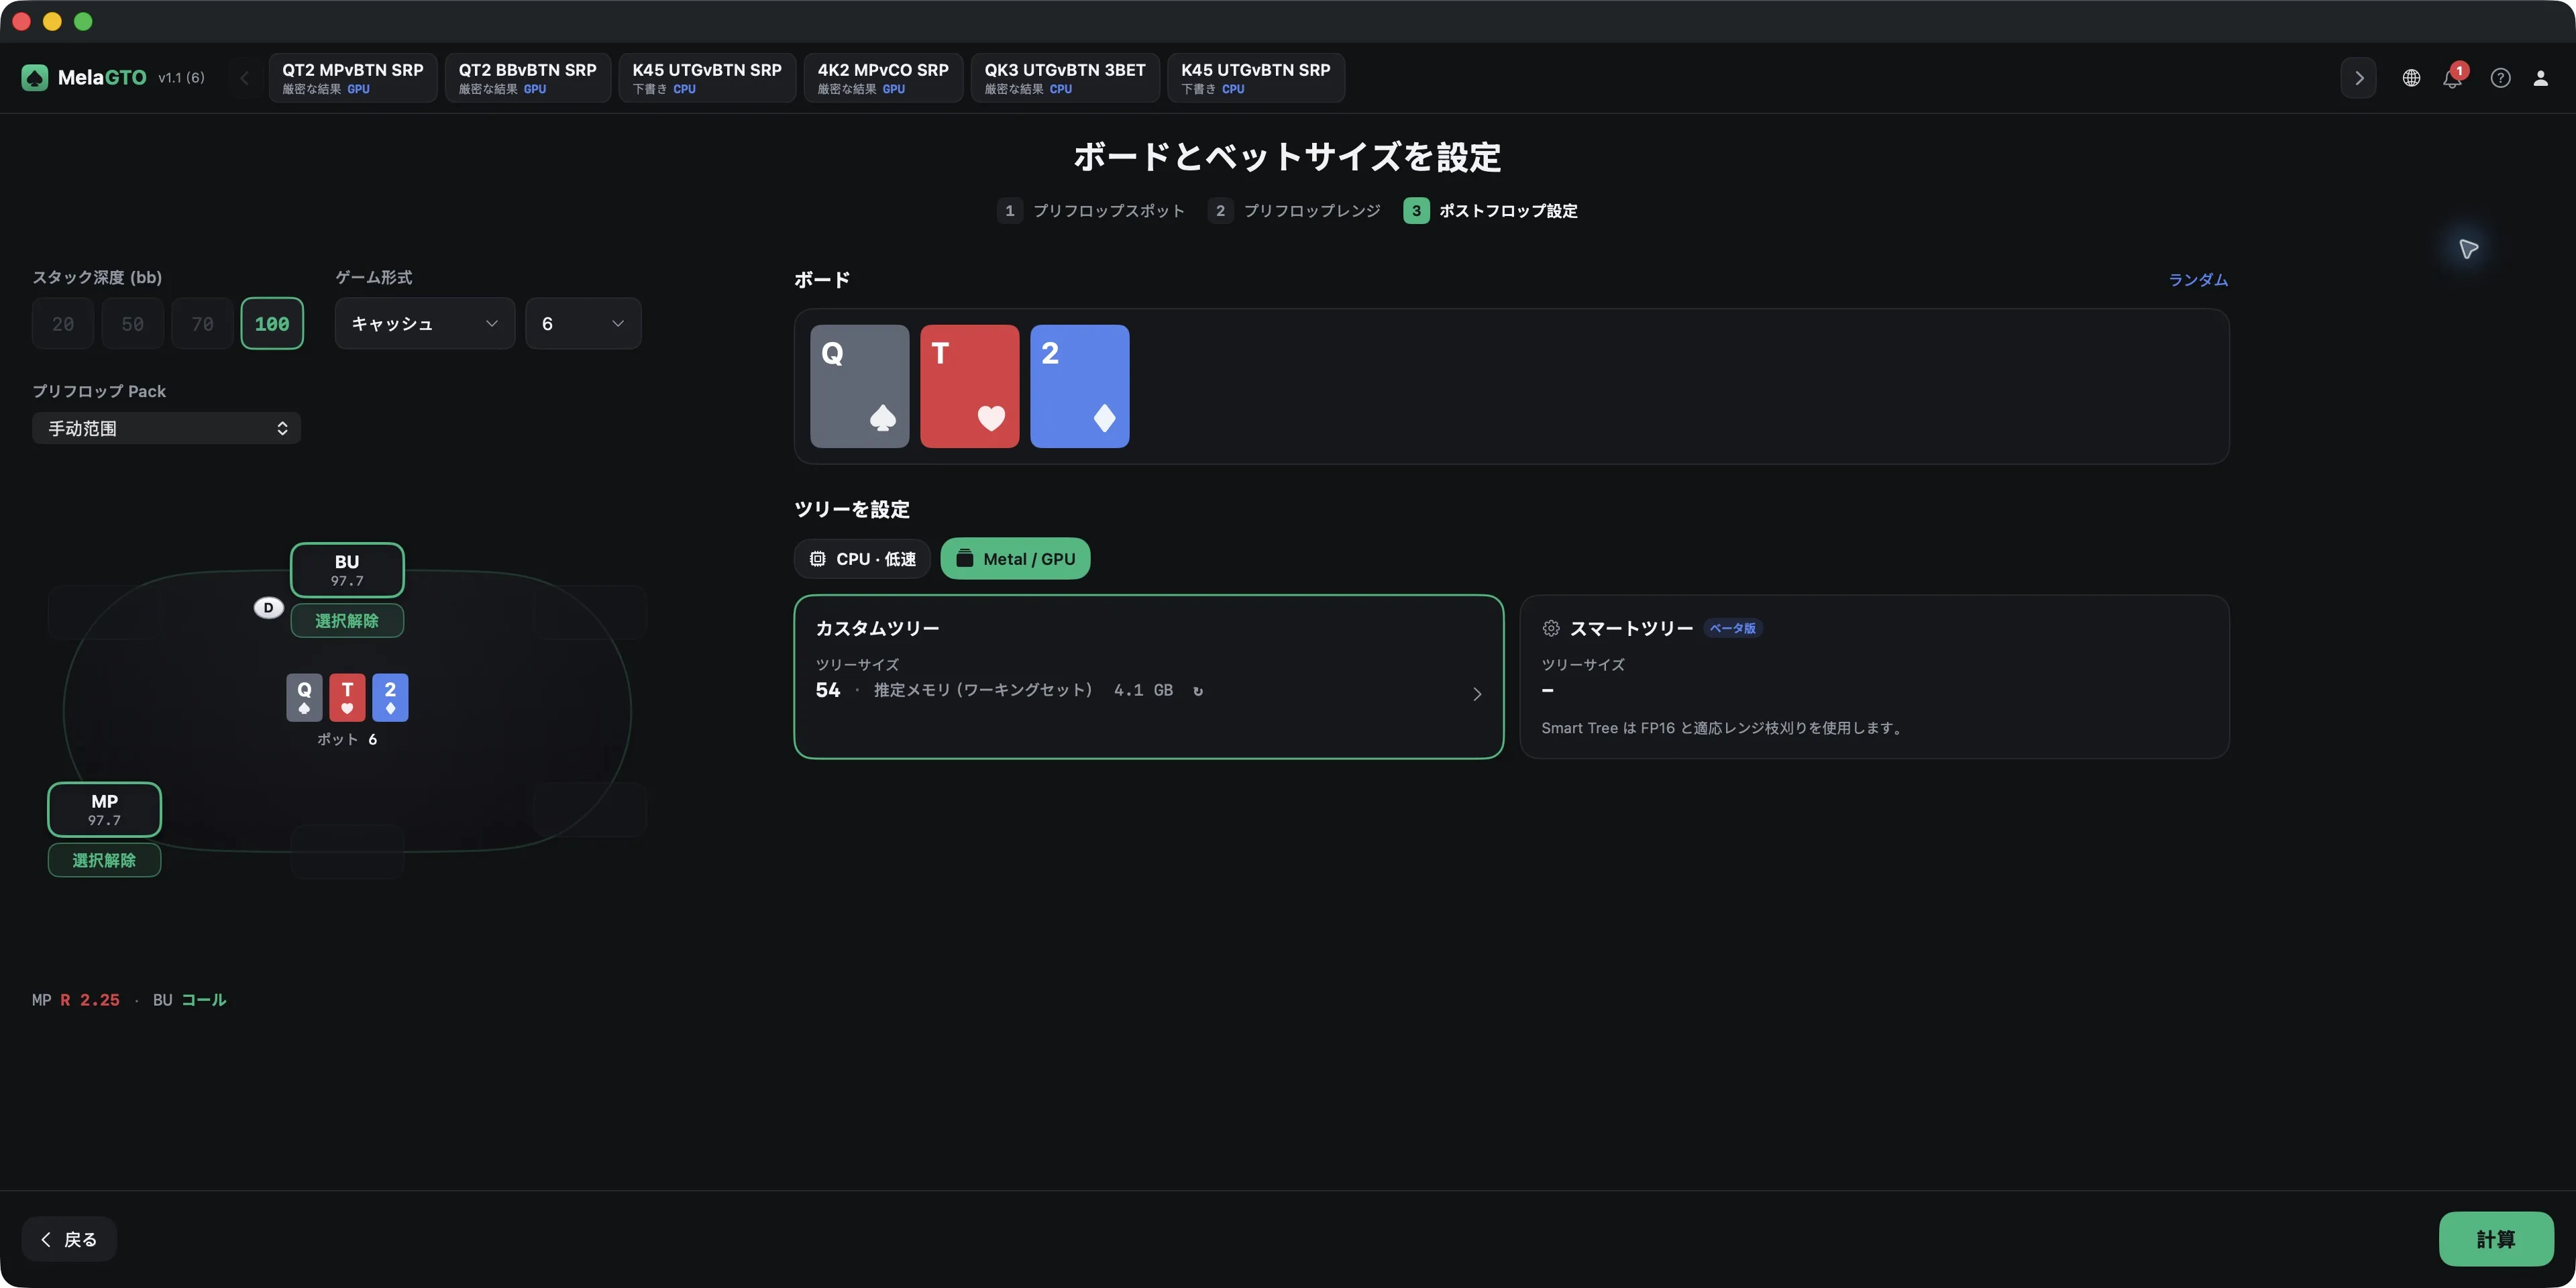Deselect MP with its 選択解除 button
This screenshot has width=2576, height=1288.
coord(104,860)
